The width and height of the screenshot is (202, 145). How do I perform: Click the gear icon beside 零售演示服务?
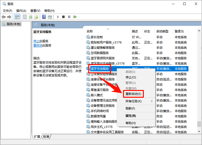88,90
